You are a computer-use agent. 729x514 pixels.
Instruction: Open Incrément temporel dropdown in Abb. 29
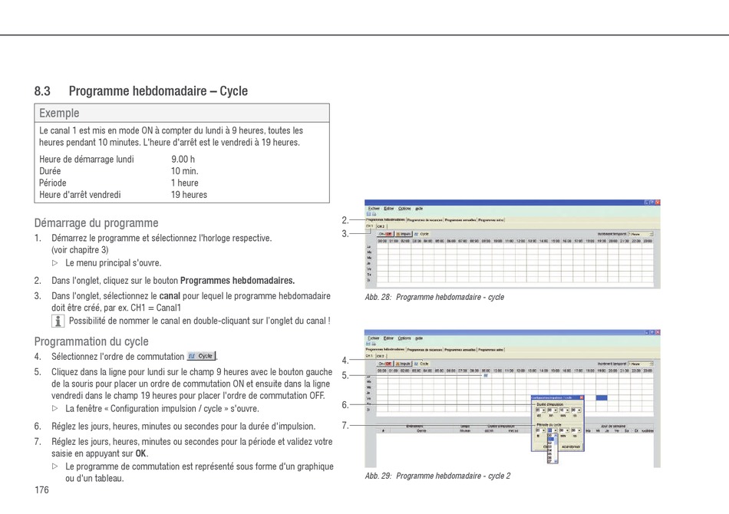tap(641, 364)
